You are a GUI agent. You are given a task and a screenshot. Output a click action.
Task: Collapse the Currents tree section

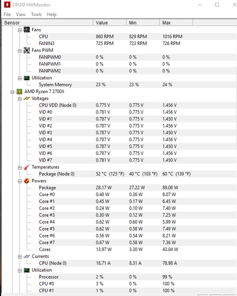click(x=20, y=257)
